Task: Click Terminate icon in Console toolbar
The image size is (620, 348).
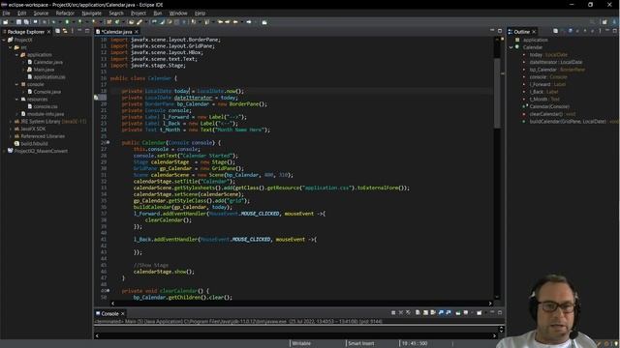Action: tap(393, 313)
